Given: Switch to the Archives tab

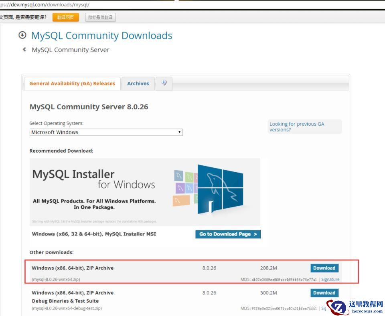Looking at the screenshot, I should click(x=138, y=83).
